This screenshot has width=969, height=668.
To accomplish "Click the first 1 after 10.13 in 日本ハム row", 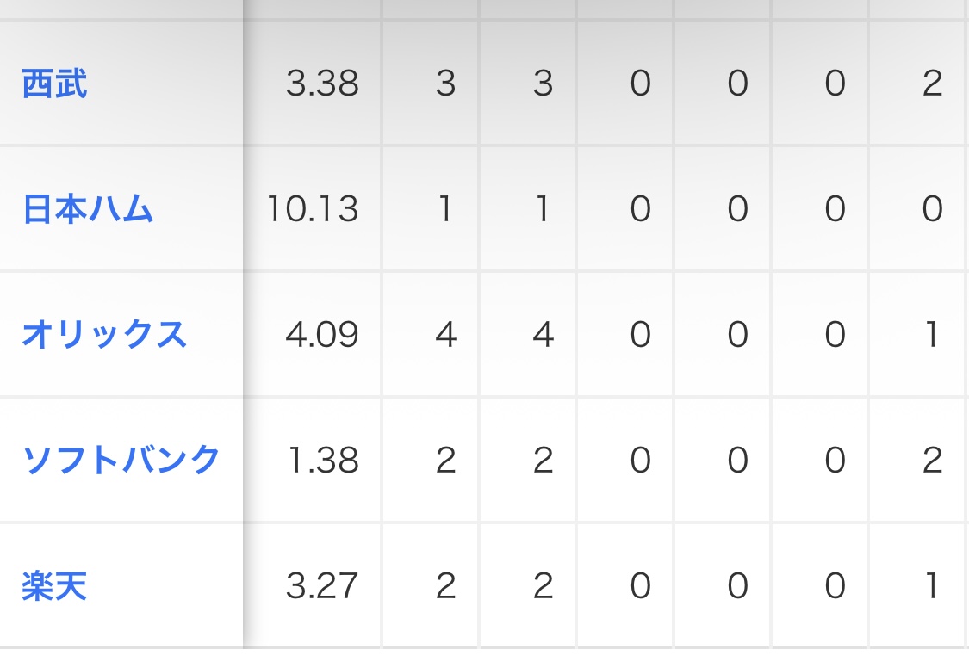I will 445,209.
